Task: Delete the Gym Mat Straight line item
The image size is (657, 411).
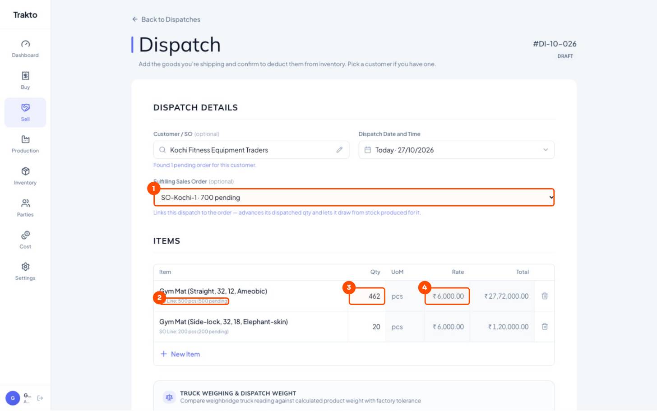Action: (545, 296)
